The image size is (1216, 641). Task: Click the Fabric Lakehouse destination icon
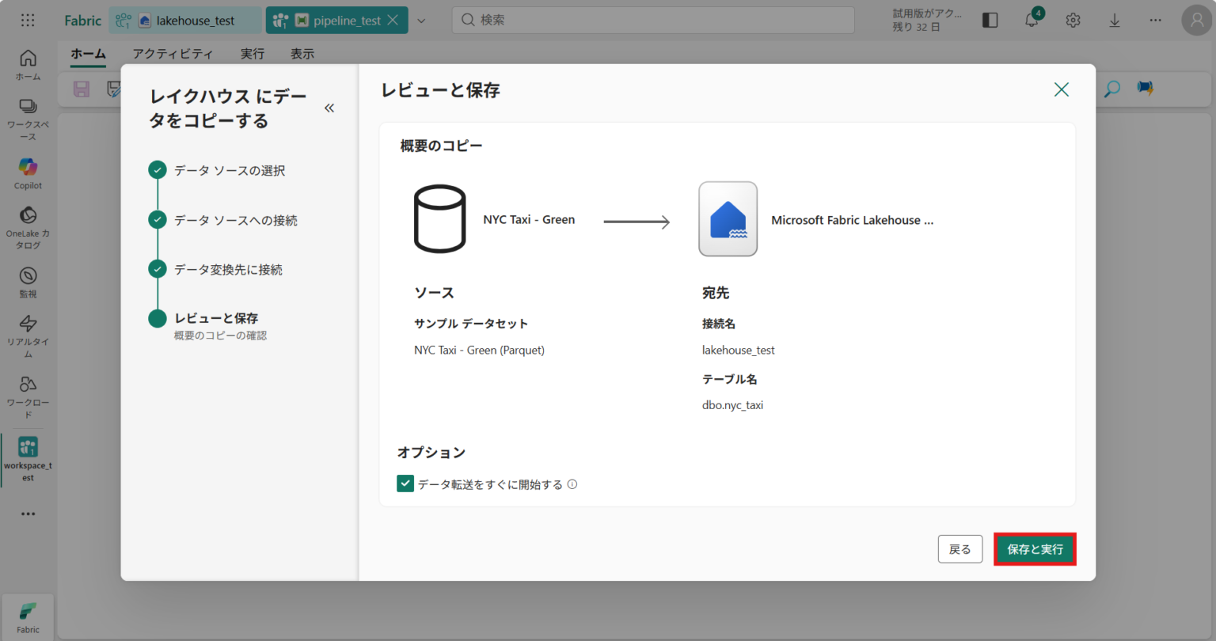728,219
